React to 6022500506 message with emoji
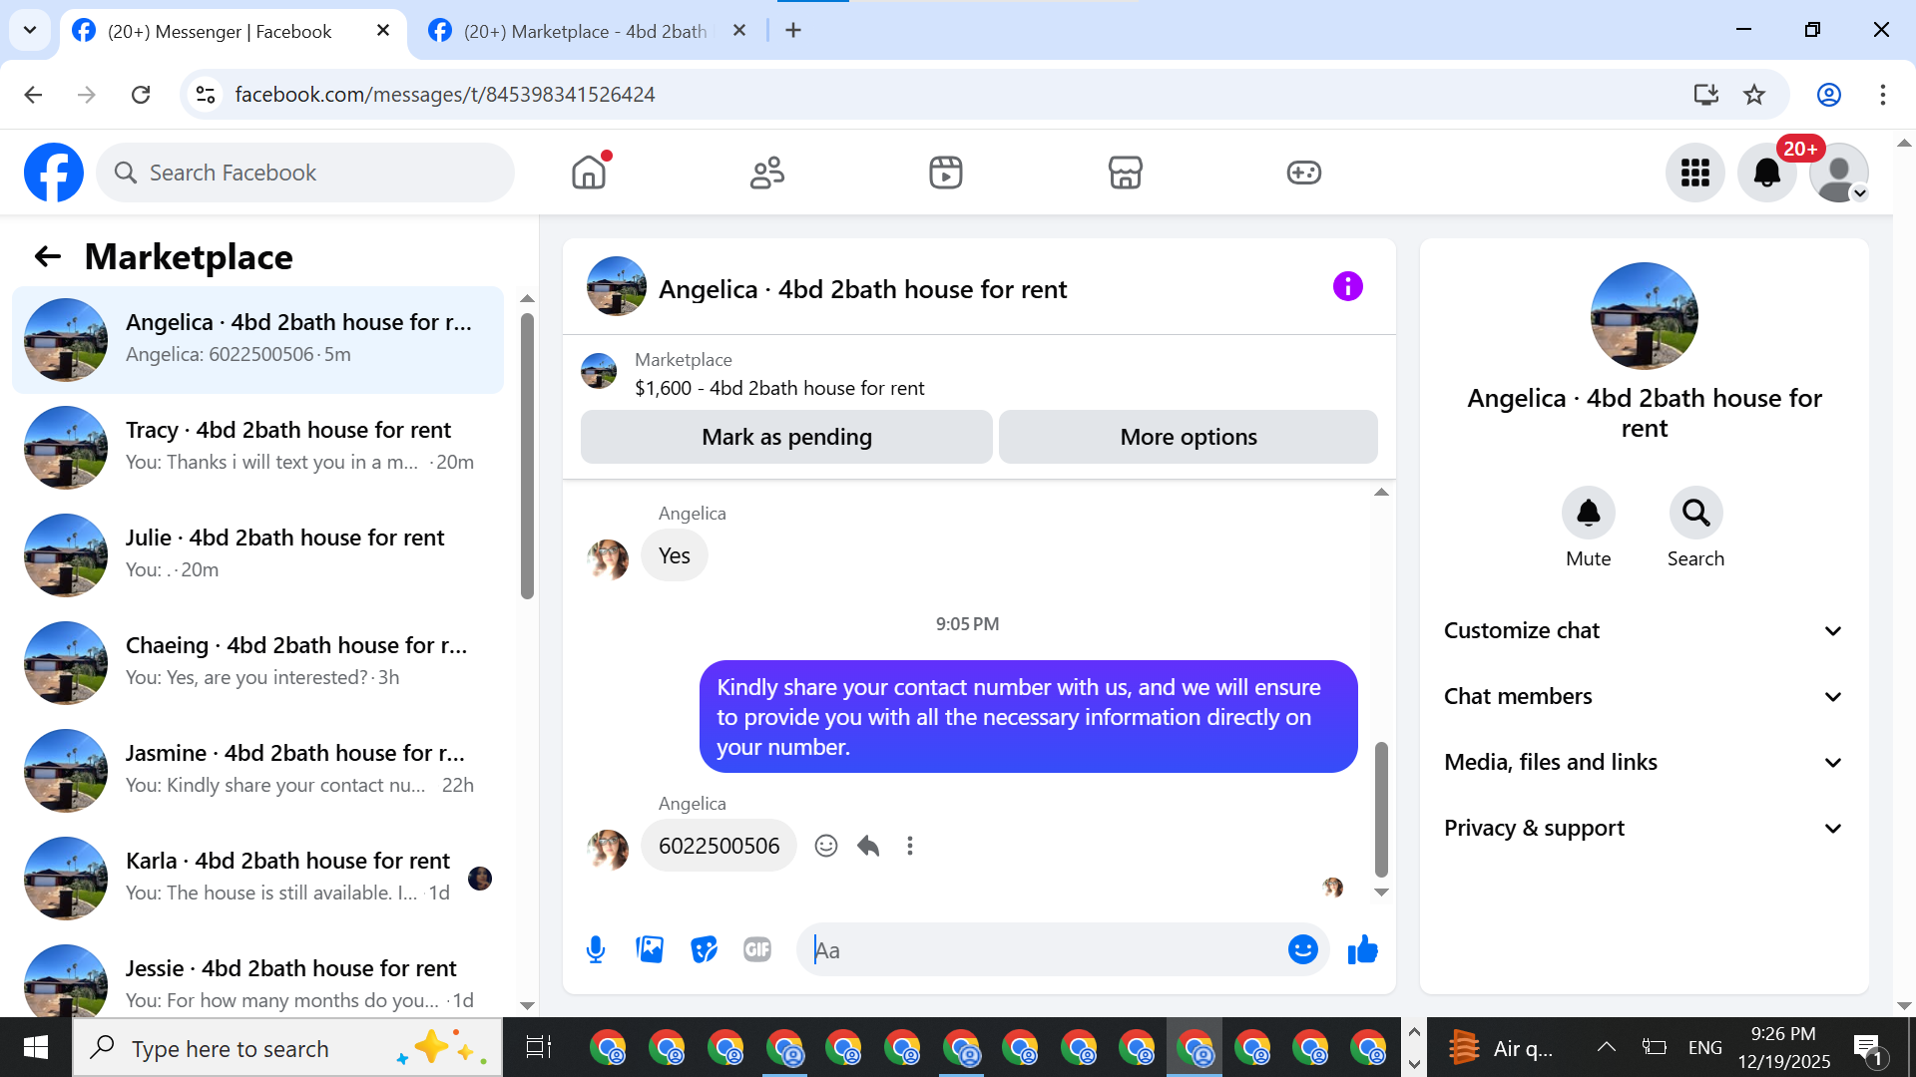 (825, 846)
